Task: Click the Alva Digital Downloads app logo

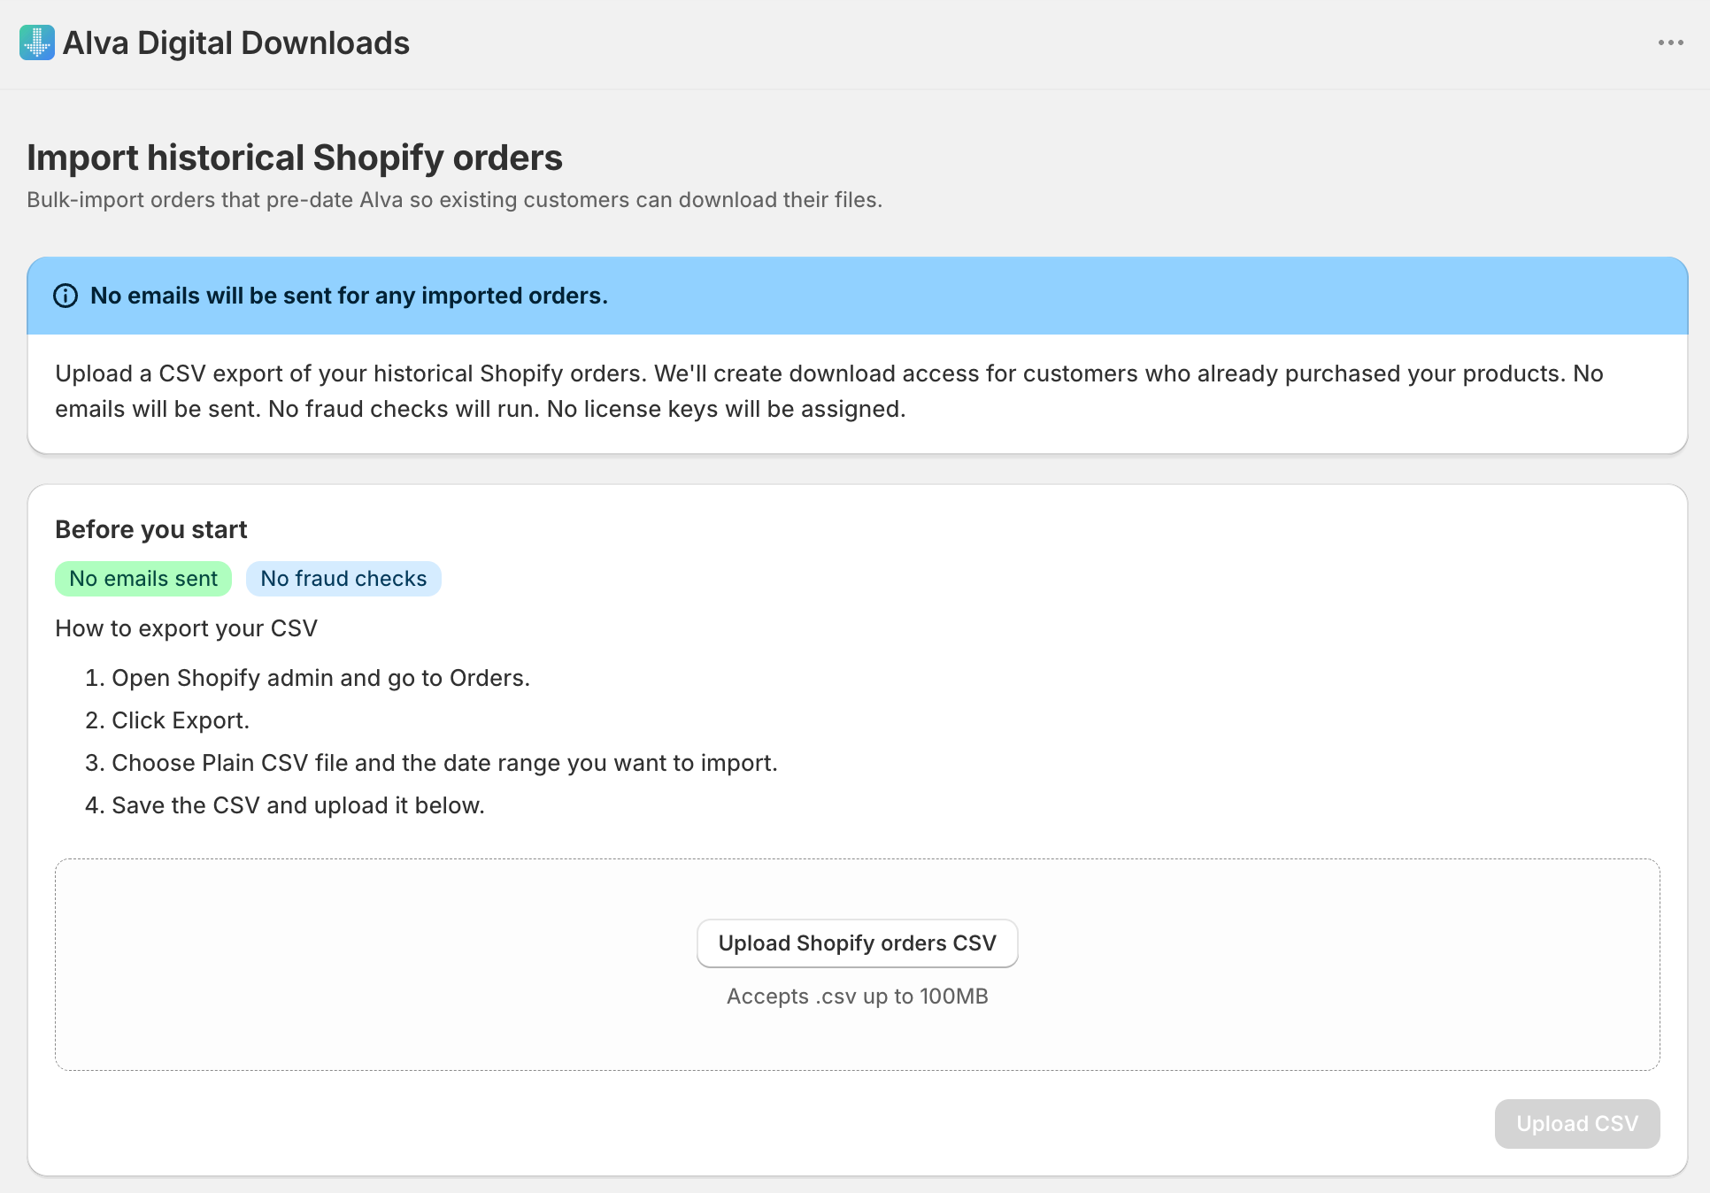Action: tap(37, 42)
